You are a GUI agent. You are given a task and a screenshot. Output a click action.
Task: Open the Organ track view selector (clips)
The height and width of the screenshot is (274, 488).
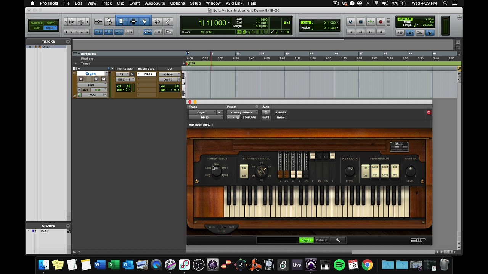92,84
